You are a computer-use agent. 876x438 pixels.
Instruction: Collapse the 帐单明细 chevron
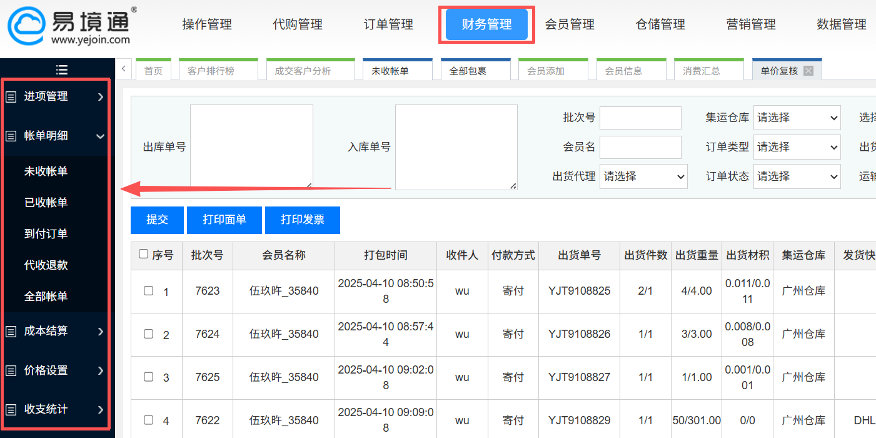tap(100, 136)
